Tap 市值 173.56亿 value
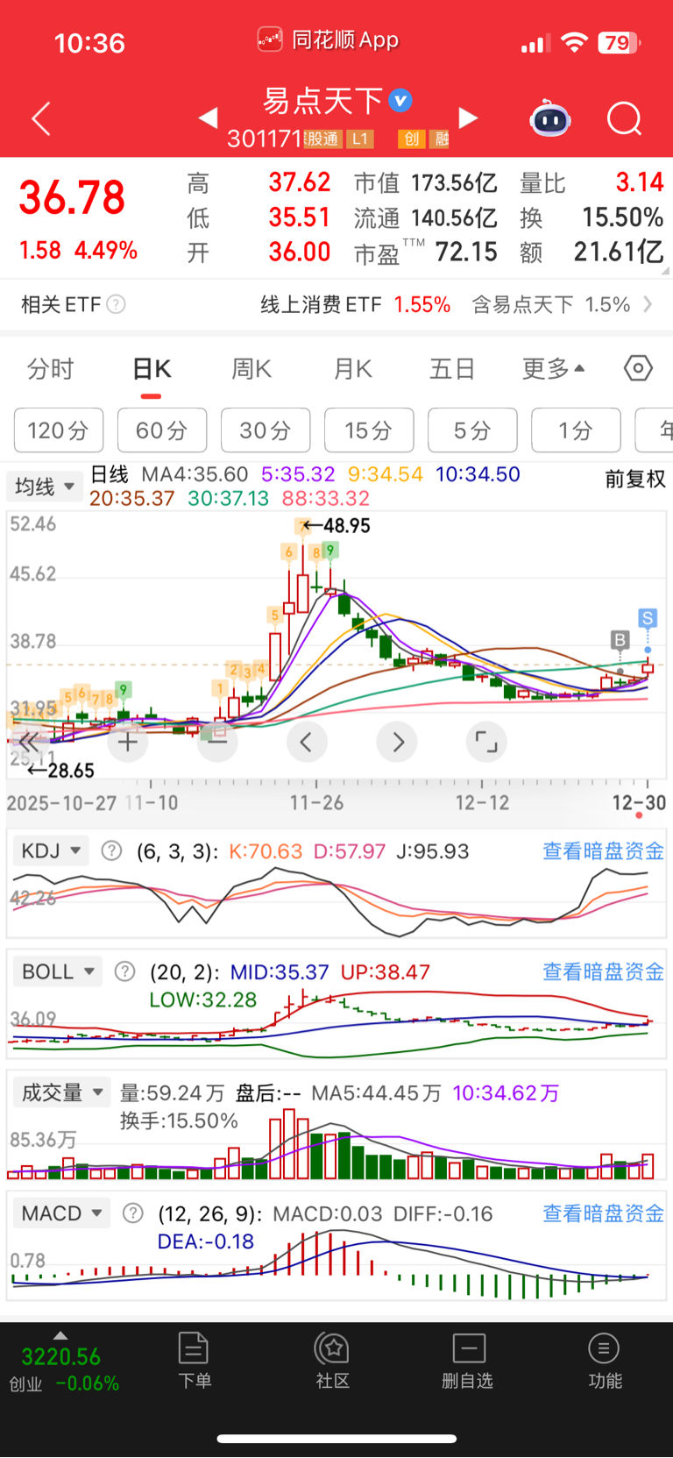The image size is (673, 1458). pyautogui.click(x=426, y=182)
